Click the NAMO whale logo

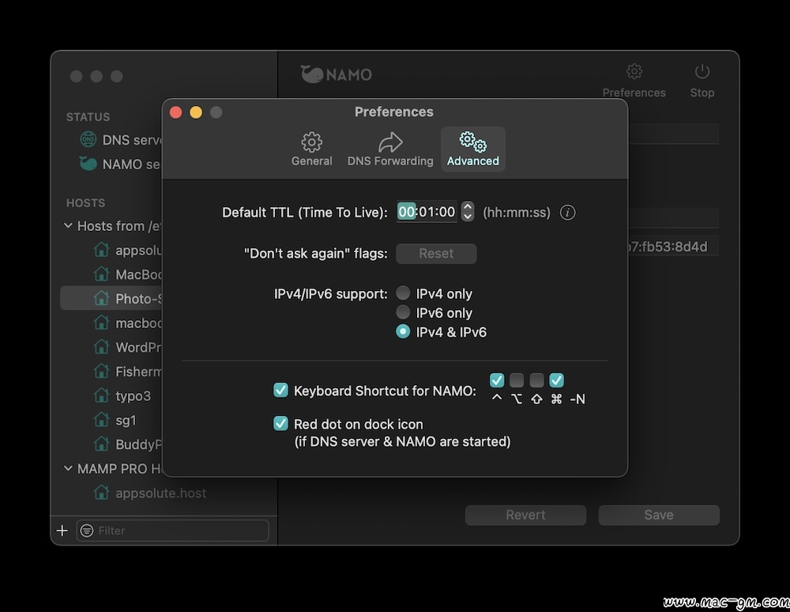tap(312, 74)
